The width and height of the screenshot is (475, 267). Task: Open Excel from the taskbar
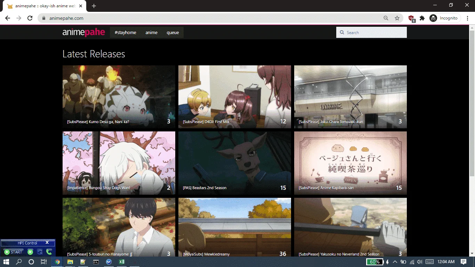[122, 262]
